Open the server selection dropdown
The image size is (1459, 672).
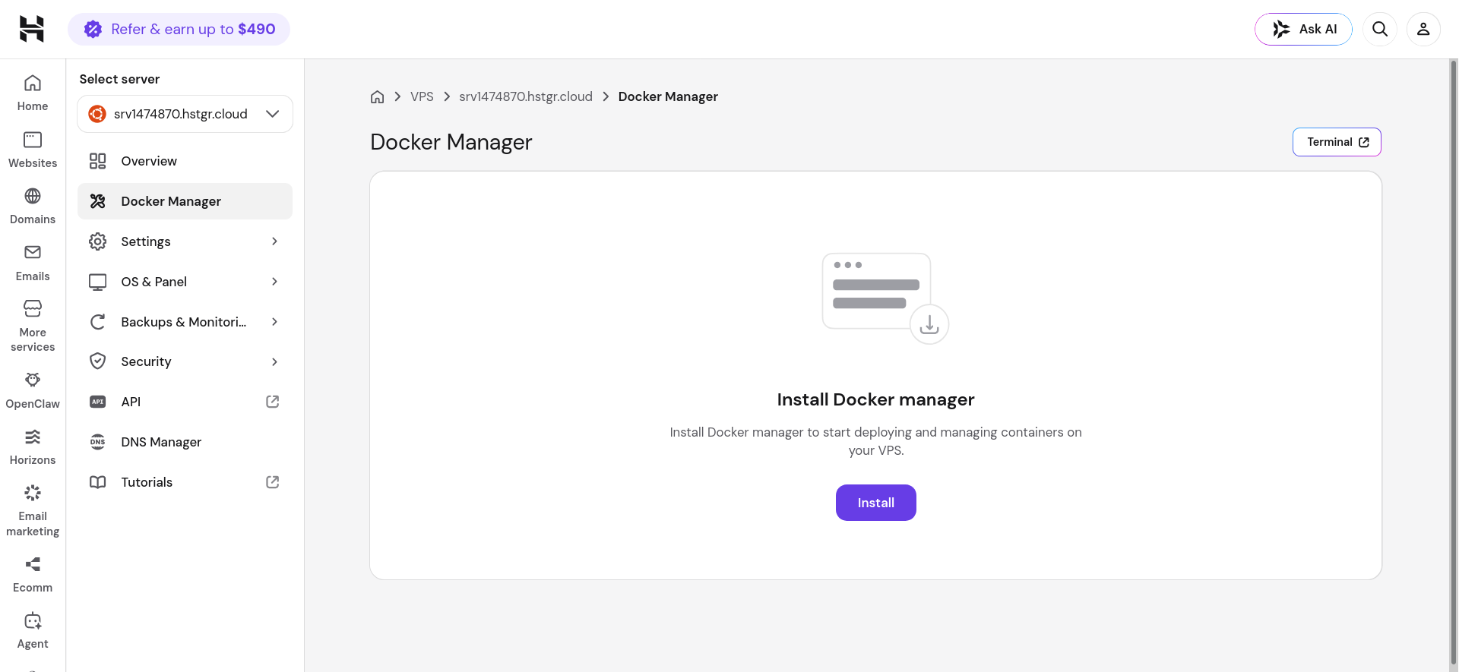(185, 114)
